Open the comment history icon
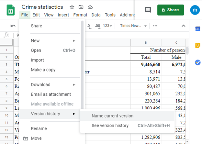Image resolution: width=202 pixels, height=144 pixels. point(148,10)
